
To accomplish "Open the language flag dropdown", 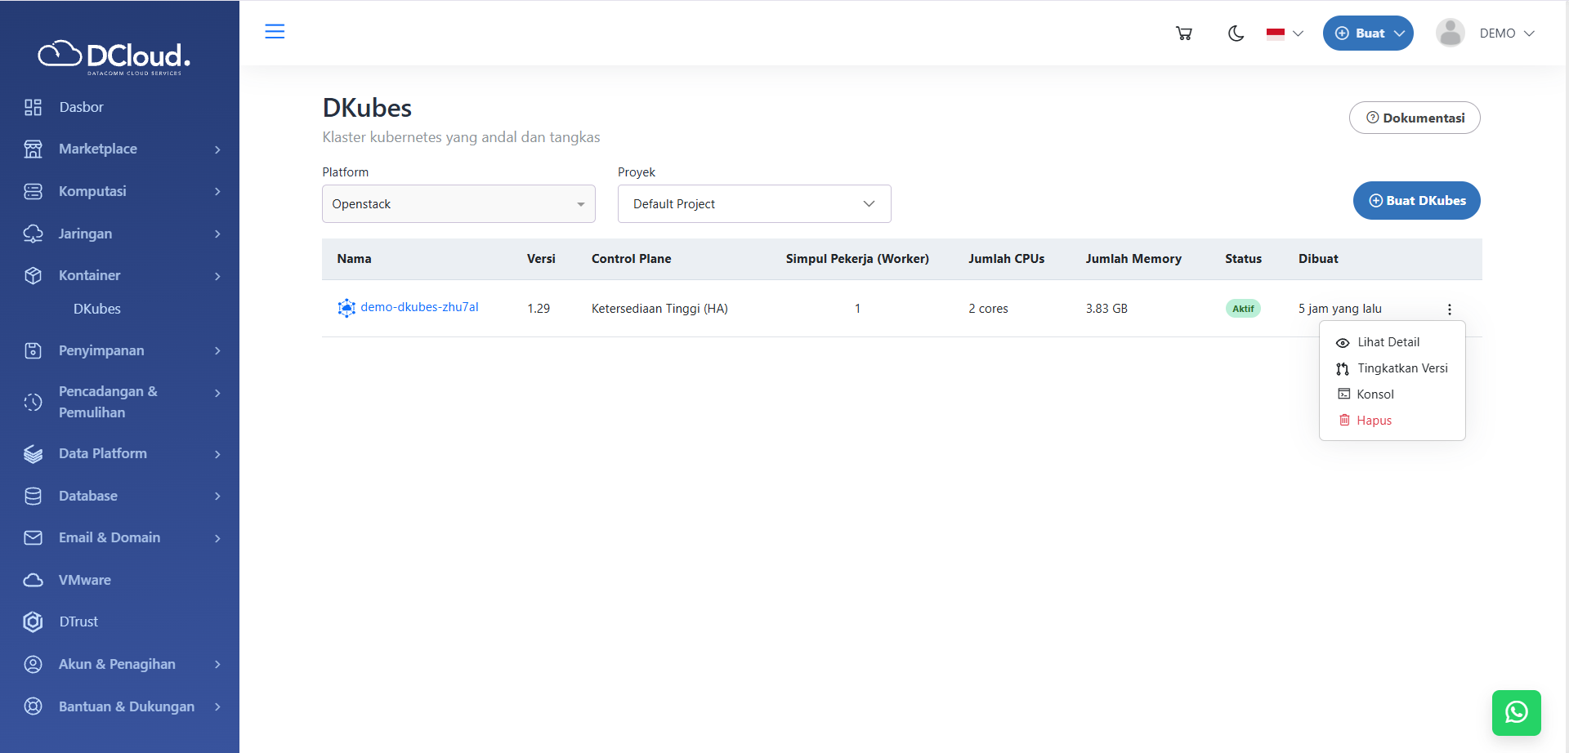I will [x=1285, y=33].
